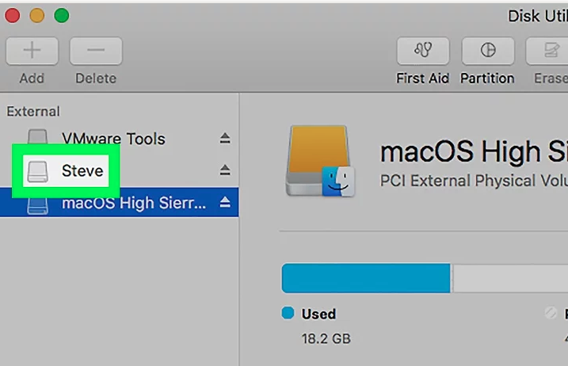The height and width of the screenshot is (366, 568).
Task: Minimize the Disk Utility window
Action: coord(37,16)
